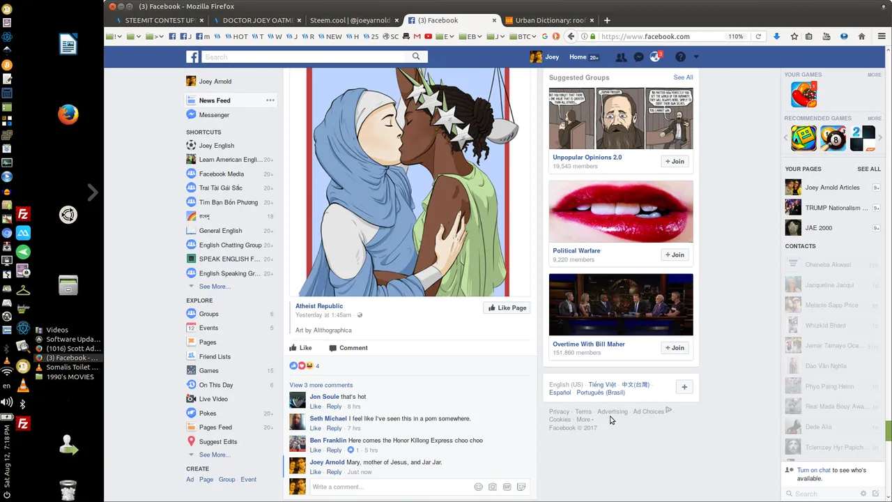Open Messenger in left sidebar

coord(213,115)
